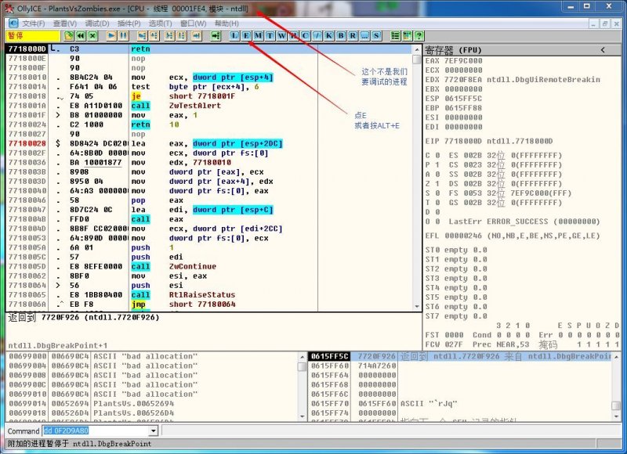This screenshot has height=454, width=627.
Task: Click the Restart program rewind icon
Action: 81,35
